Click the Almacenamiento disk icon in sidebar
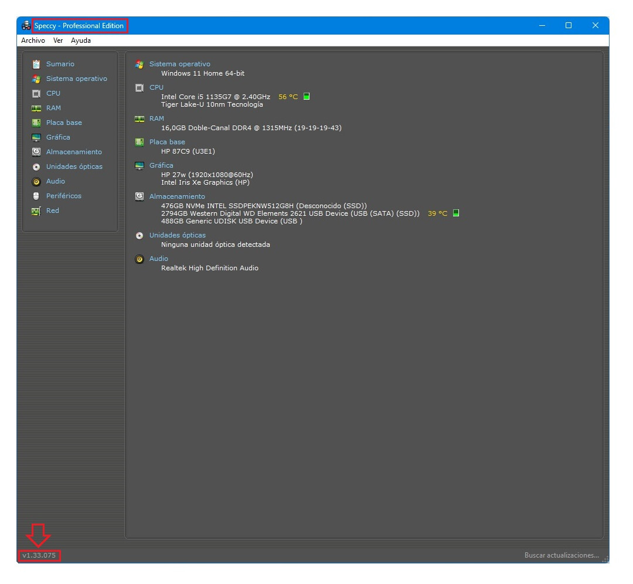The height and width of the screenshot is (584, 633). pos(36,152)
